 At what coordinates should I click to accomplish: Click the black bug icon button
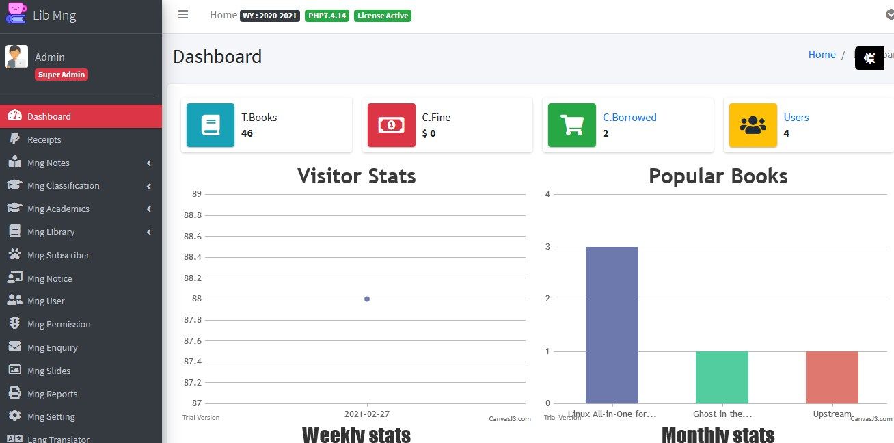[869, 58]
